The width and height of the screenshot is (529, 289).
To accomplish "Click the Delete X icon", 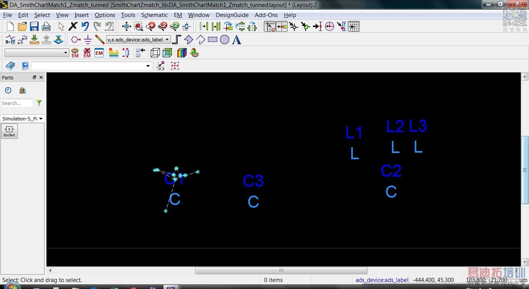I will [73, 27].
